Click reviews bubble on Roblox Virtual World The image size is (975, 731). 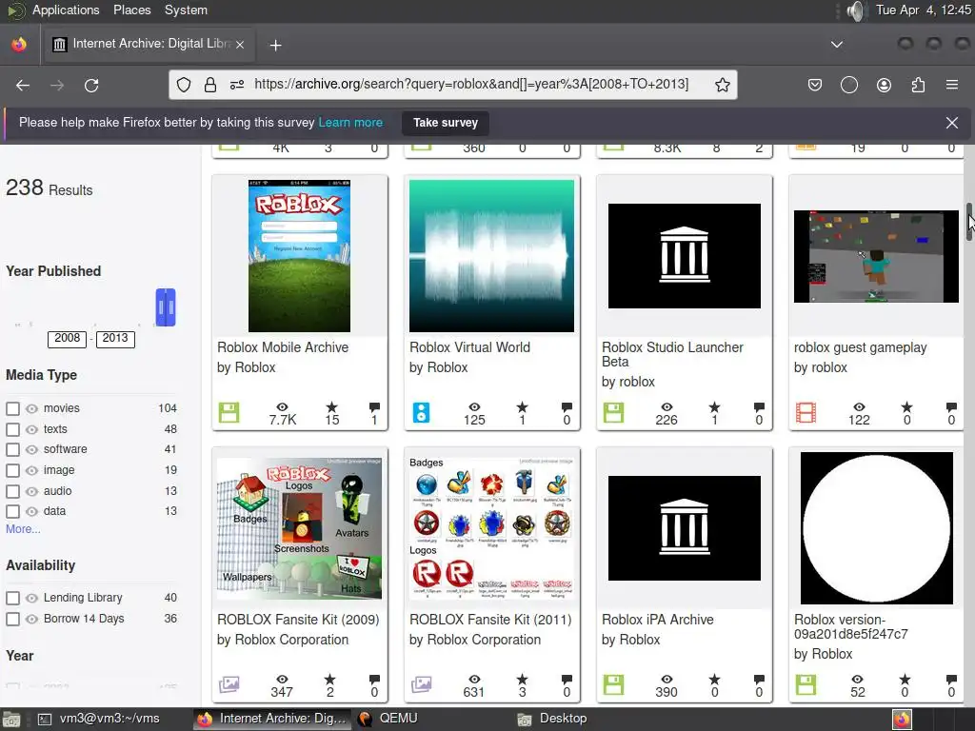point(567,407)
